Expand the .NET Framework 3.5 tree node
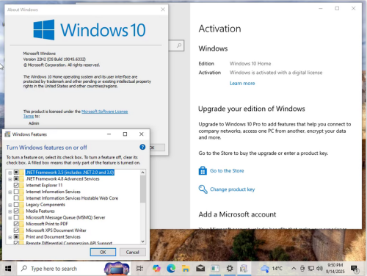 [x=10, y=172]
